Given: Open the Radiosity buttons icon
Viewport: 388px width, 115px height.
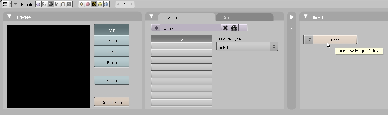Looking at the screenshot, I should 100,5.
